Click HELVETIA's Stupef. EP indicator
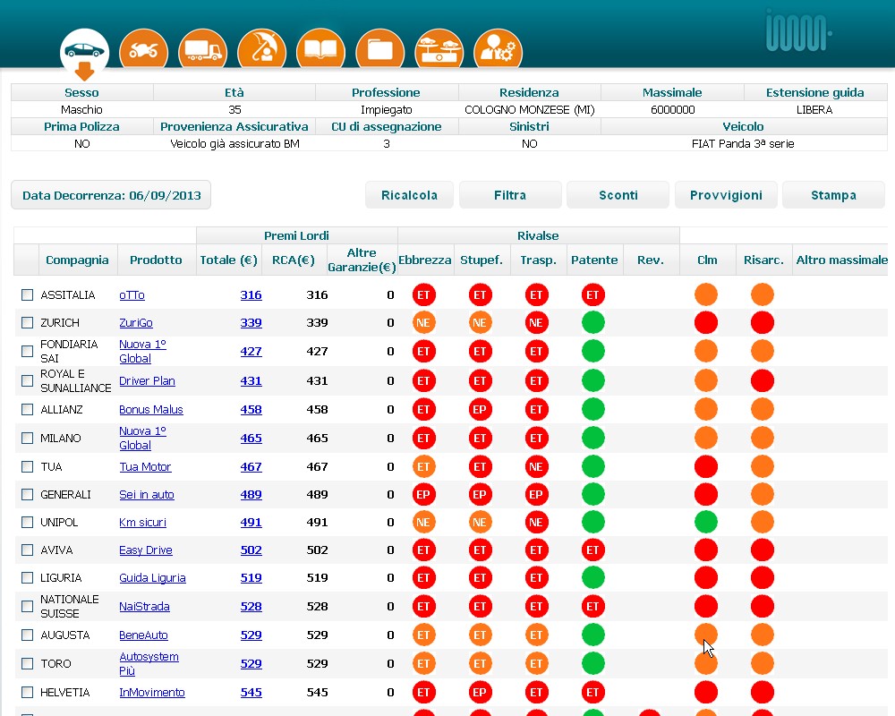 pyautogui.click(x=480, y=692)
